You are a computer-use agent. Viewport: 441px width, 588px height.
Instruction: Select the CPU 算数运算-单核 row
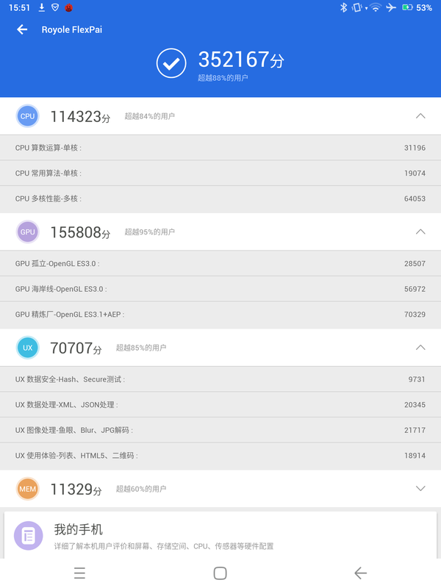(x=220, y=148)
